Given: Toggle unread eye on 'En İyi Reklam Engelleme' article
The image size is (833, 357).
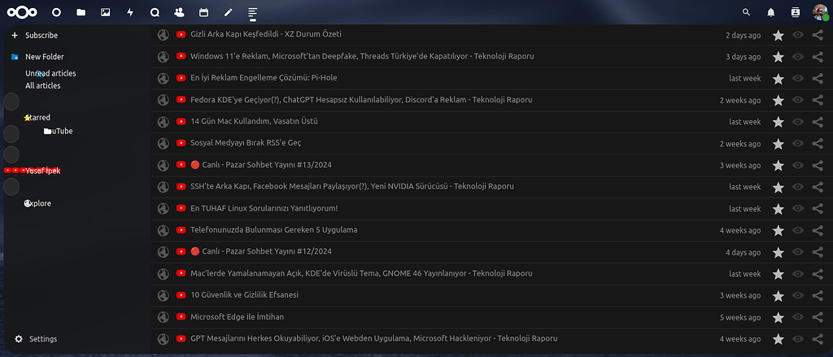Looking at the screenshot, I should pyautogui.click(x=798, y=79).
